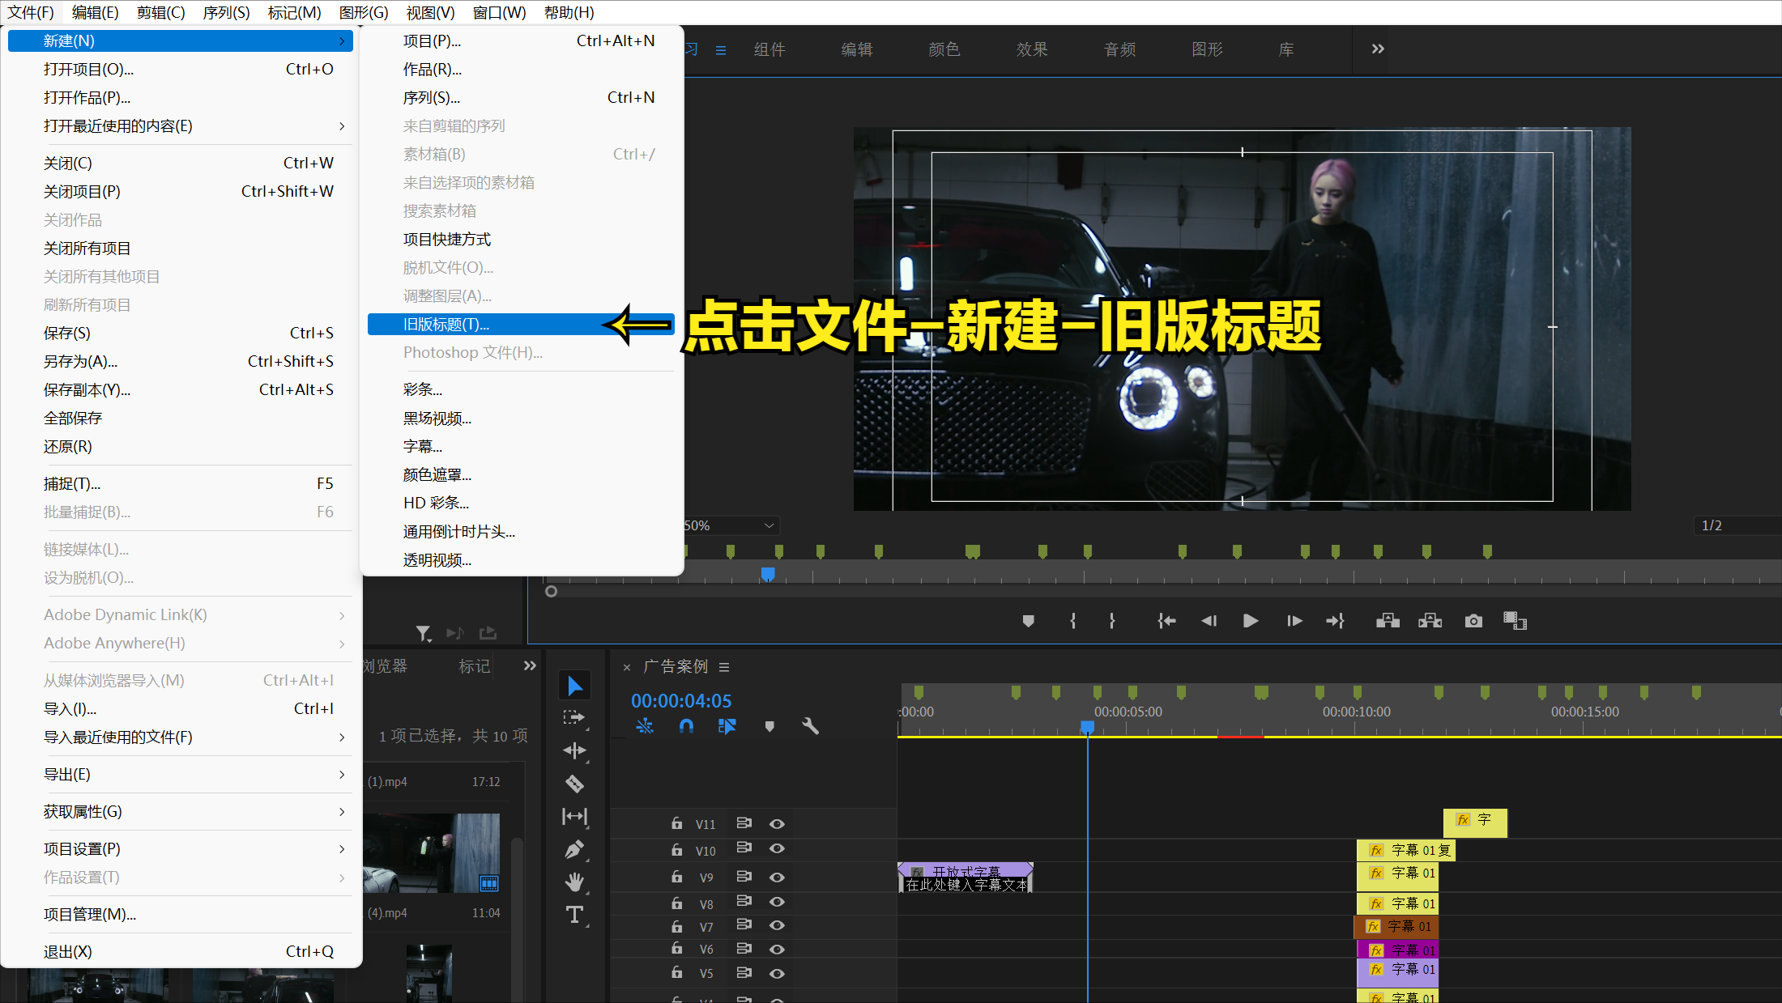Click the Snap to Timeline icon
The height and width of the screenshot is (1003, 1782).
point(685,728)
